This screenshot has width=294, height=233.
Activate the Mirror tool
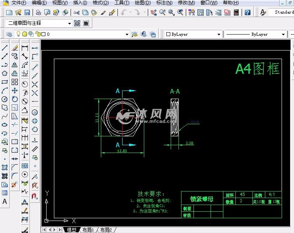click(x=15, y=65)
